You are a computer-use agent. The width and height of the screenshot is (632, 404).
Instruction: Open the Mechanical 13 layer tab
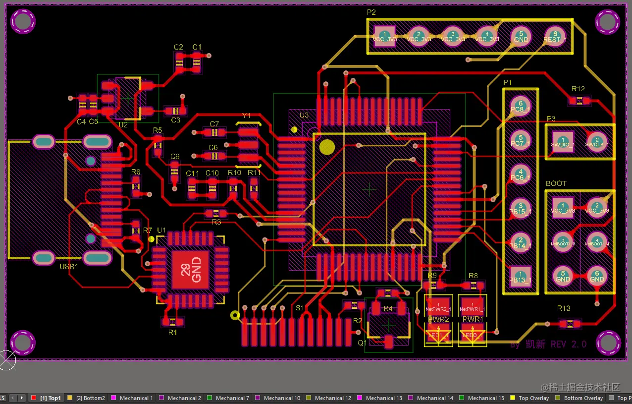[379, 398]
